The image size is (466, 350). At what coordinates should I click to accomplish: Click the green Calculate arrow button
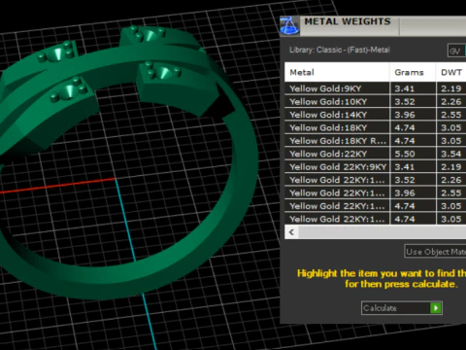(436, 308)
